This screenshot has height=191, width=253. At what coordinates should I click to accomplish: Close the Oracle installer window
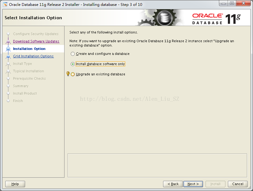point(244,3)
